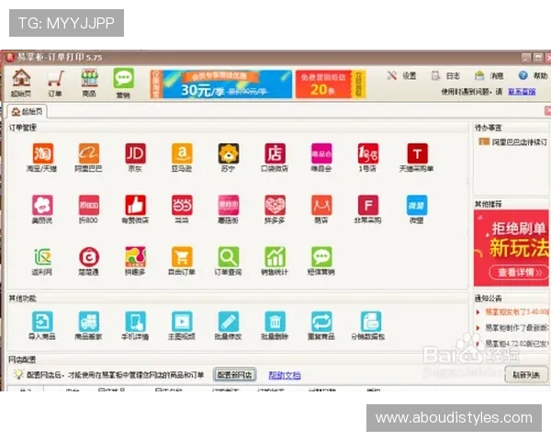Screen dimensions: 551x441
Task: Close the 起始页 tab with red X
Action: tap(547, 111)
